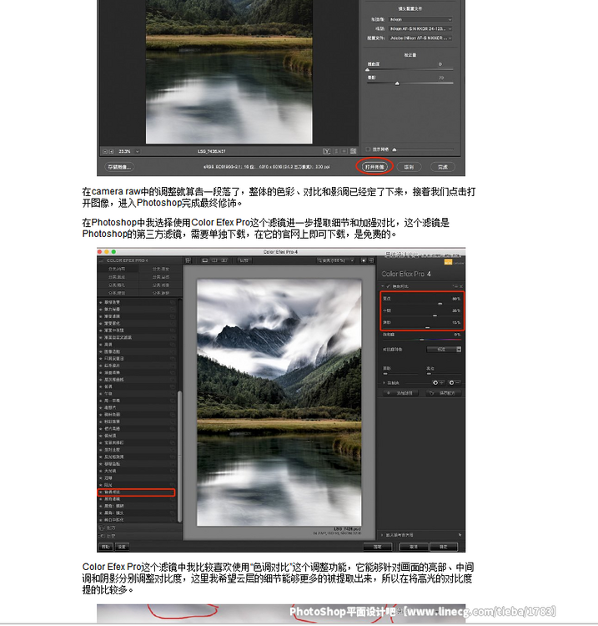Select the split preview view icon
The image size is (598, 626).
click(214, 260)
